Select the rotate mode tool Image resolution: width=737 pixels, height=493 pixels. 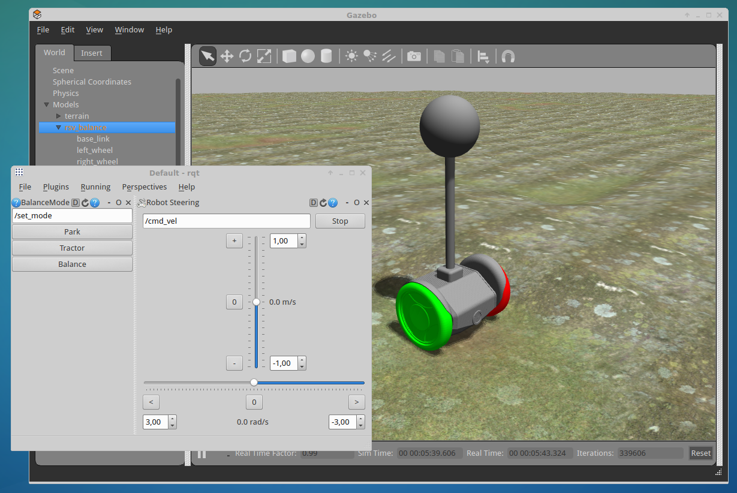point(245,56)
